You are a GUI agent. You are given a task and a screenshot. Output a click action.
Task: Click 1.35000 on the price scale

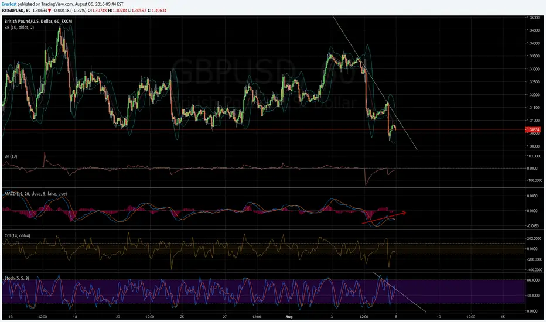point(534,18)
